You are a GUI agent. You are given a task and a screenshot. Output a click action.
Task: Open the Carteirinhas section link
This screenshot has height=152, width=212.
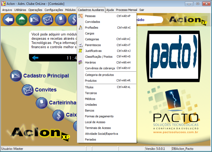63,103
